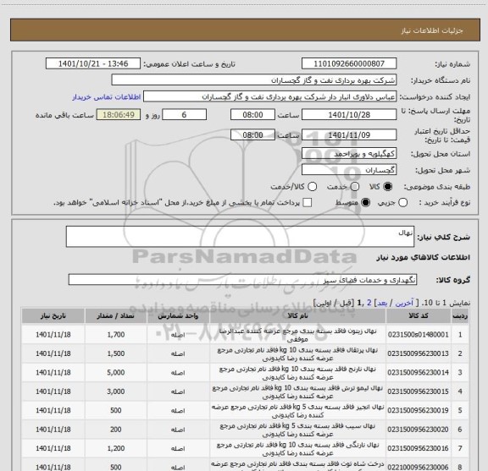Click product code 0231500956230015

tap(419, 392)
